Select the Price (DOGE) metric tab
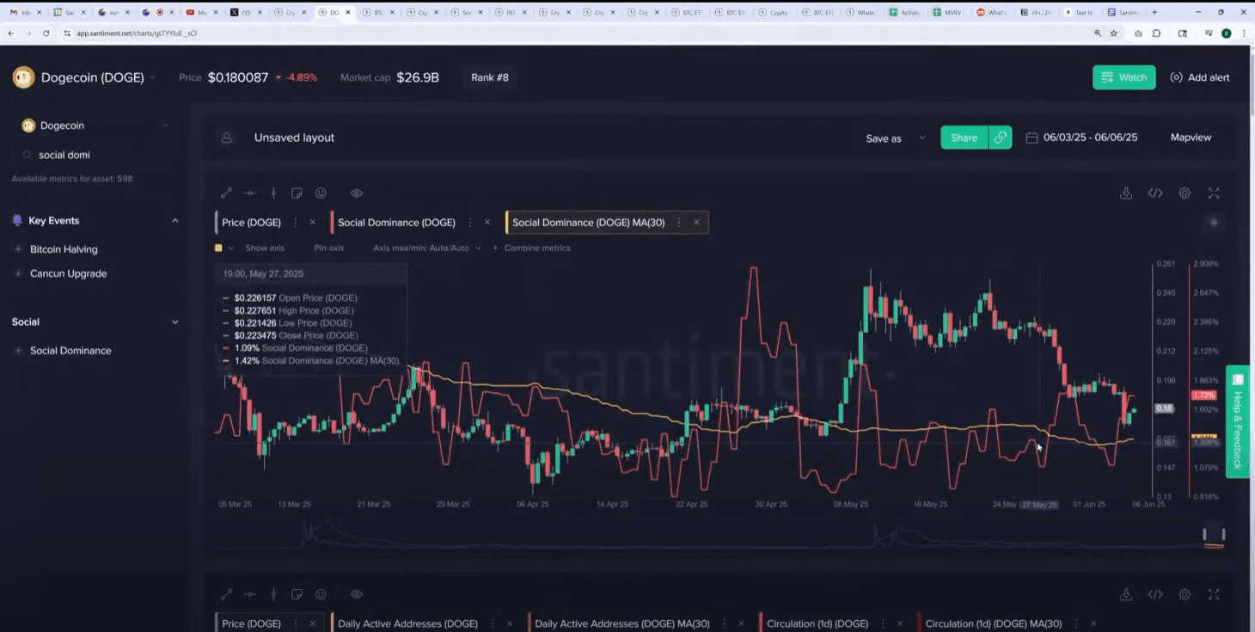Screen dimensions: 1255x632 pos(251,222)
